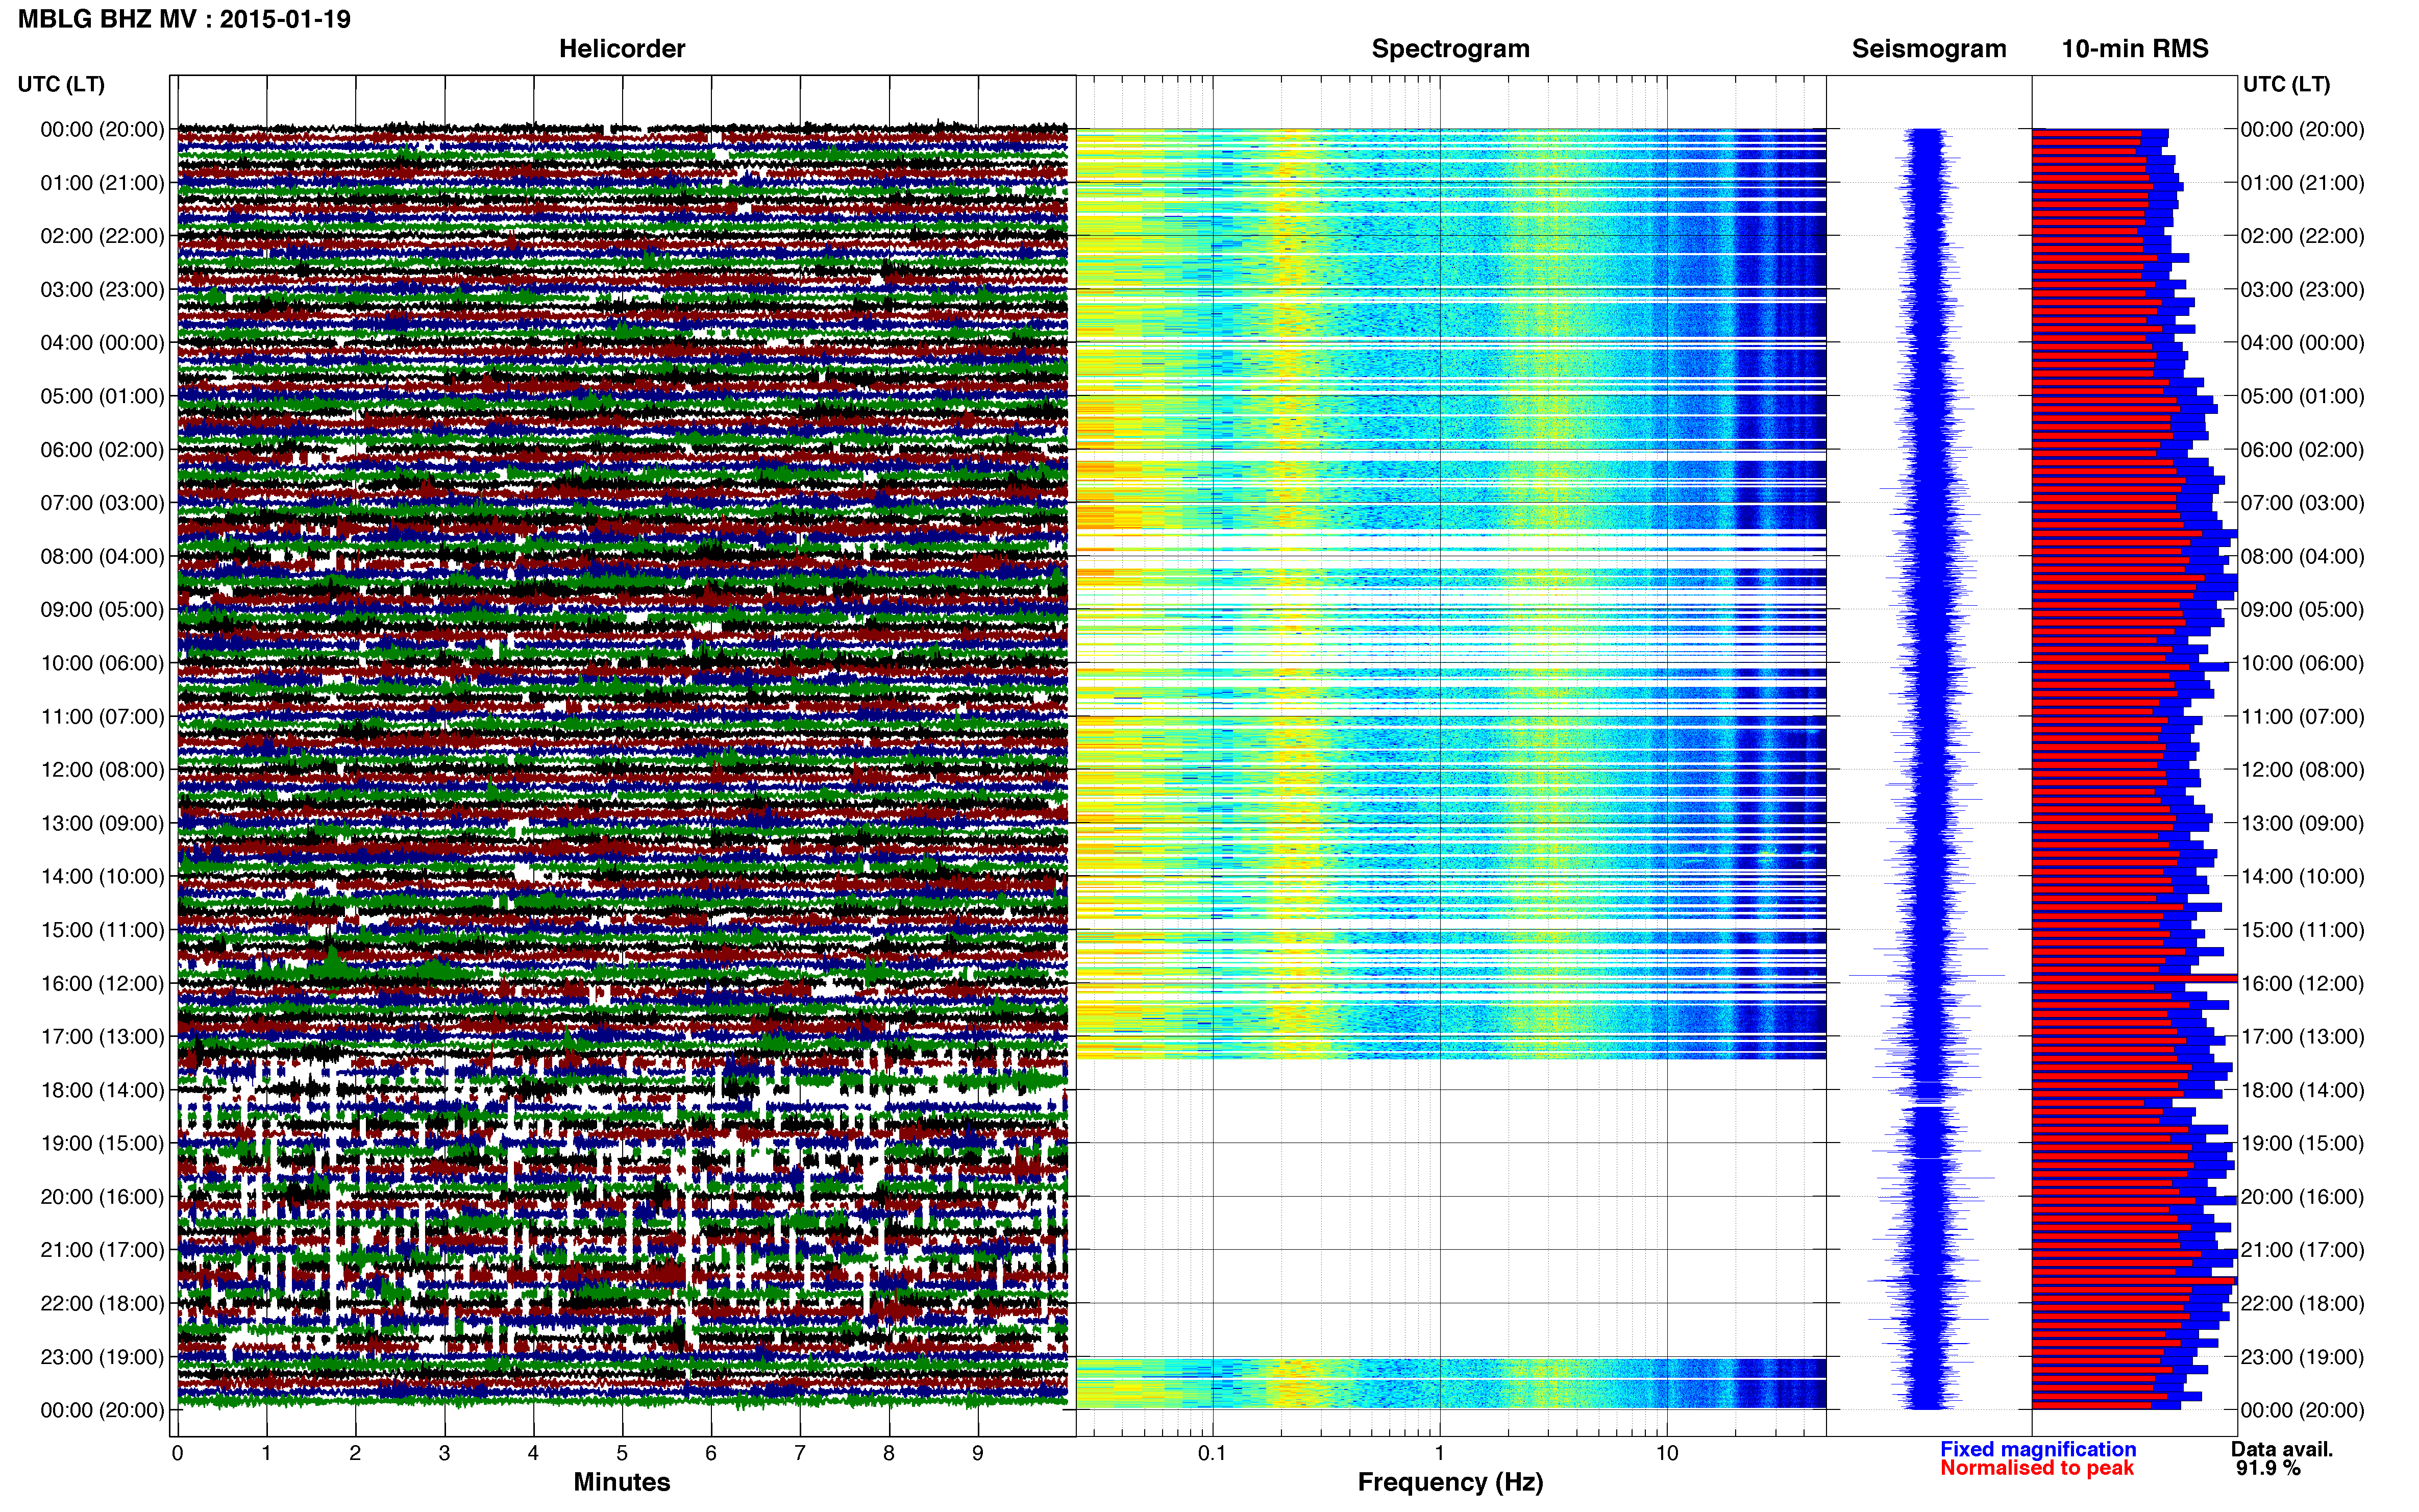The image size is (2419, 1512).
Task: Click '18:00 (14:00)' on the Helicorder time axis
Action: click(102, 1090)
